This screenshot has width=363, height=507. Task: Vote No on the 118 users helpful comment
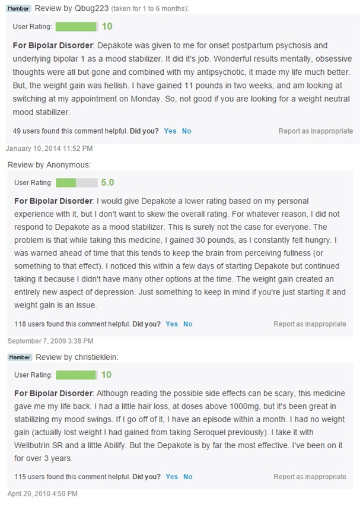point(188,324)
